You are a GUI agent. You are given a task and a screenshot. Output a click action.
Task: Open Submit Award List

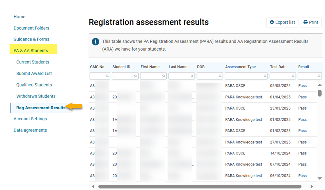pyautogui.click(x=34, y=74)
